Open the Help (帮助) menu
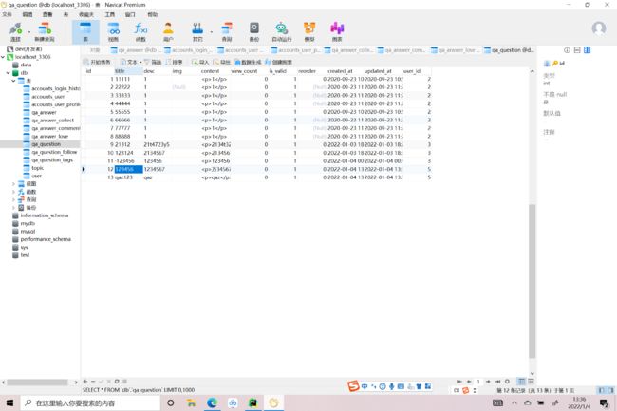The height and width of the screenshot is (411, 617). pyautogui.click(x=152, y=14)
